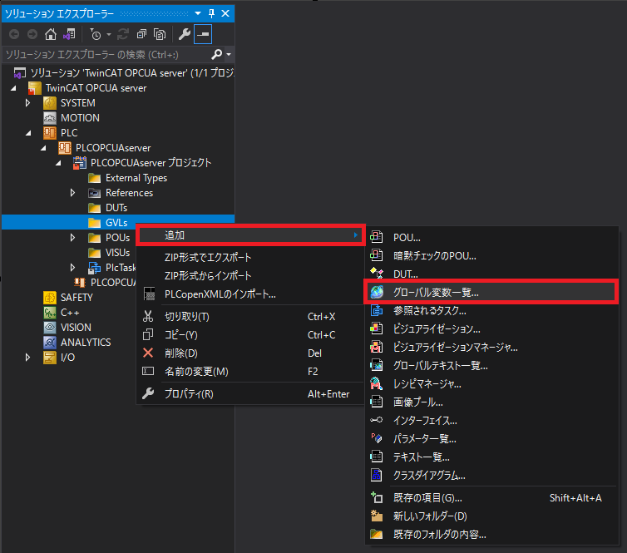Select the solution 'TwinCAT OPCUA server' root
Viewport: 627px width, 553px height.
[132, 73]
